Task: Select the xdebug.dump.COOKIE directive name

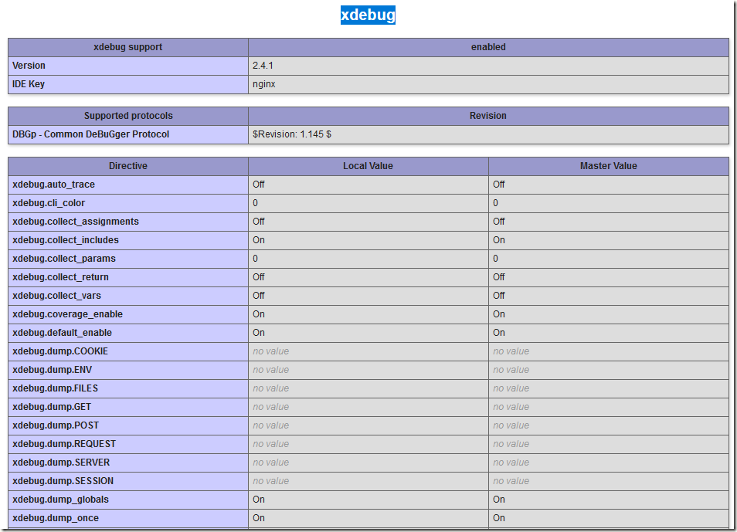Action: (x=60, y=351)
